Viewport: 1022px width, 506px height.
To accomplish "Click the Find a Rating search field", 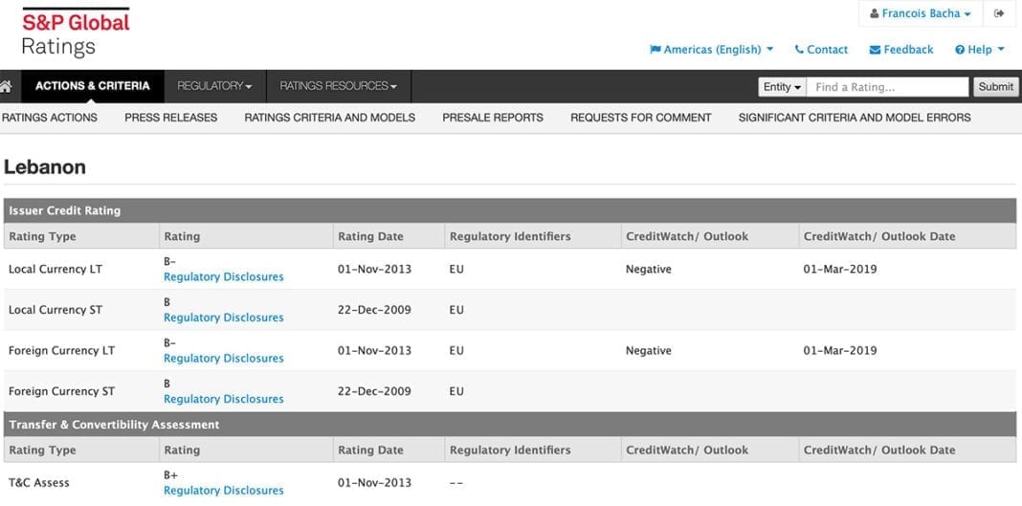I will coord(887,87).
